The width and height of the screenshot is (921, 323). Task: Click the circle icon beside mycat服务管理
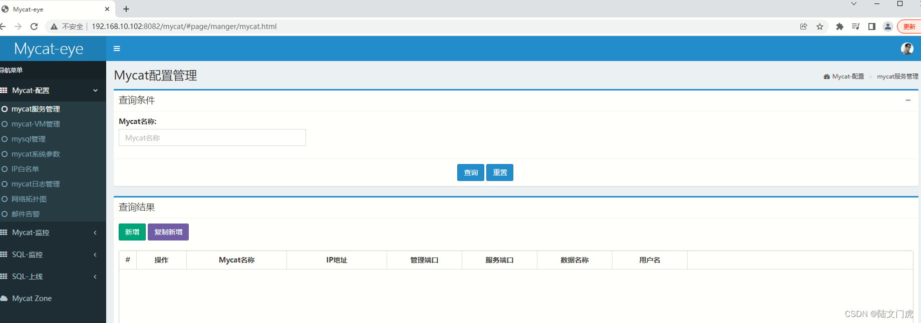pos(5,109)
